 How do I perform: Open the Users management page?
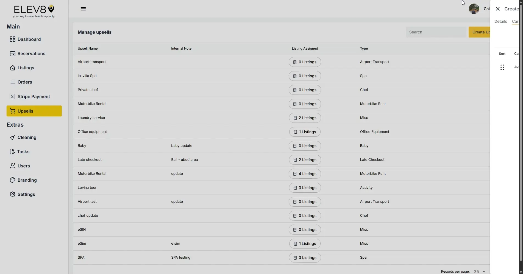(x=23, y=166)
